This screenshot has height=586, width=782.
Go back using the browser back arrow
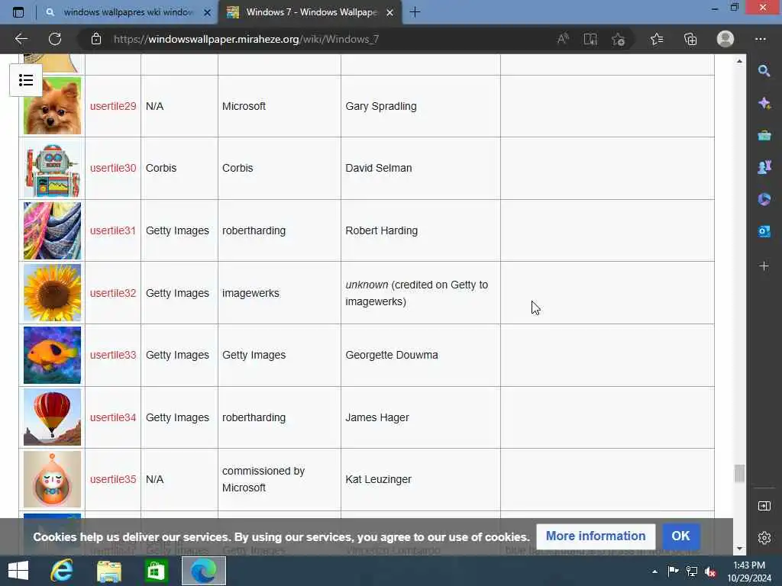(21, 39)
